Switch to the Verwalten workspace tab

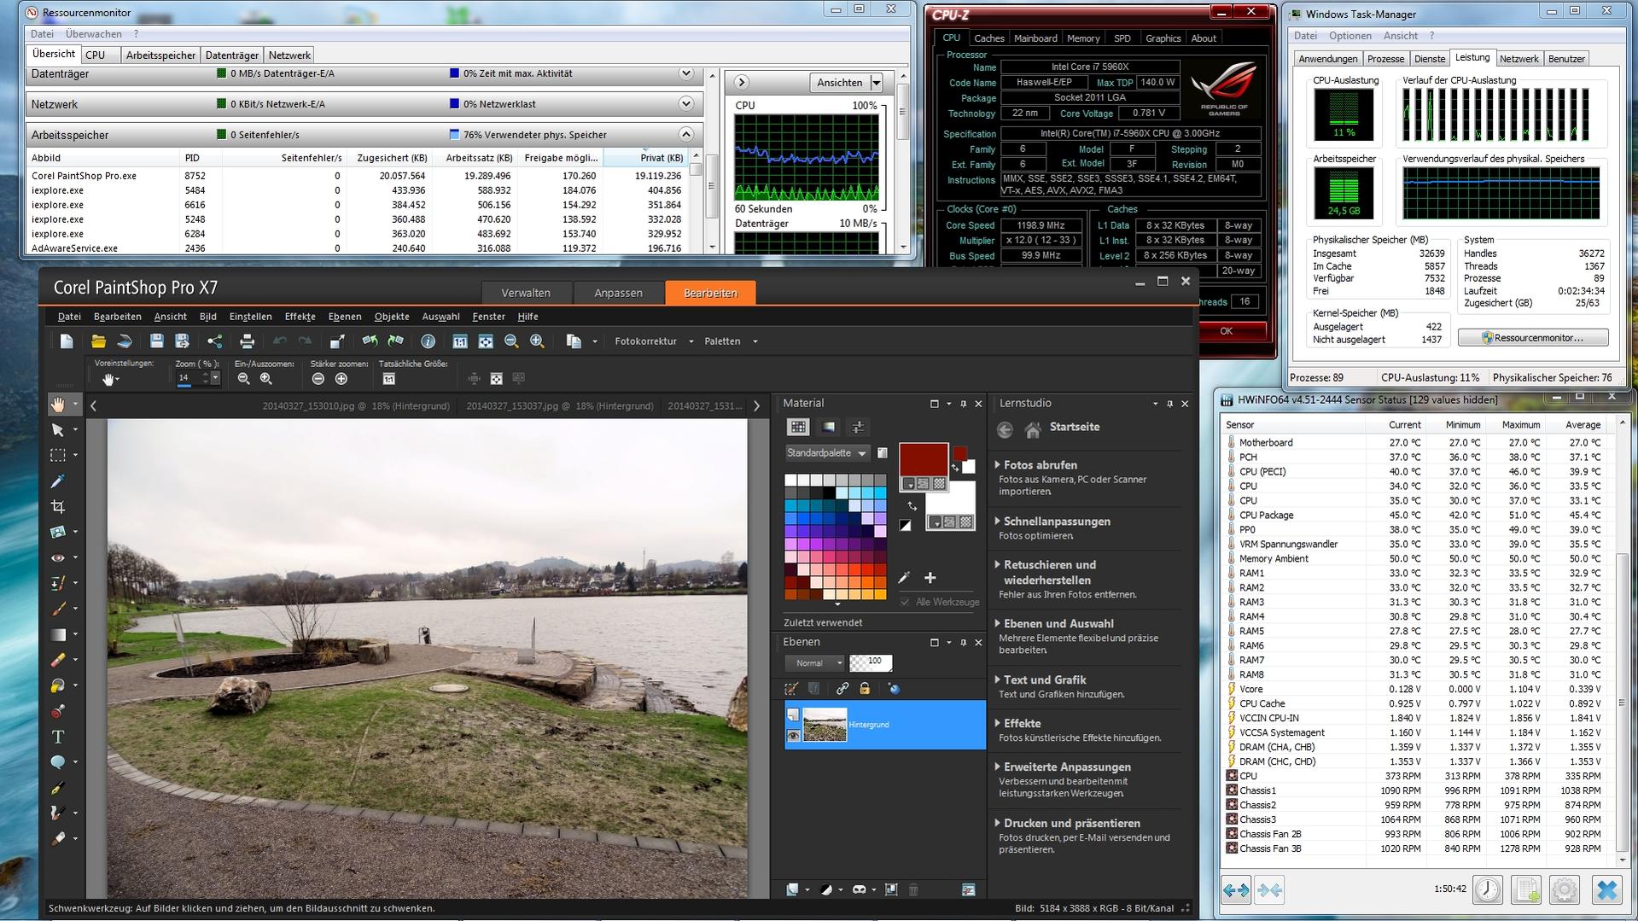click(526, 293)
